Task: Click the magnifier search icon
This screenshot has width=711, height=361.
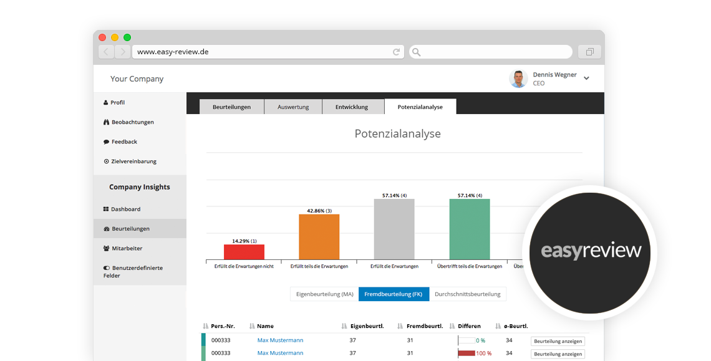Action: pos(416,52)
